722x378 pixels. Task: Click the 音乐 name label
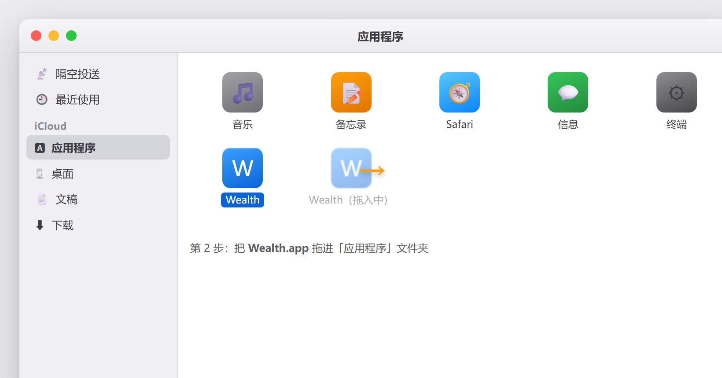click(243, 124)
